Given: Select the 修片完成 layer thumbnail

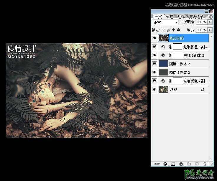Looking at the screenshot, I should click(163, 38).
